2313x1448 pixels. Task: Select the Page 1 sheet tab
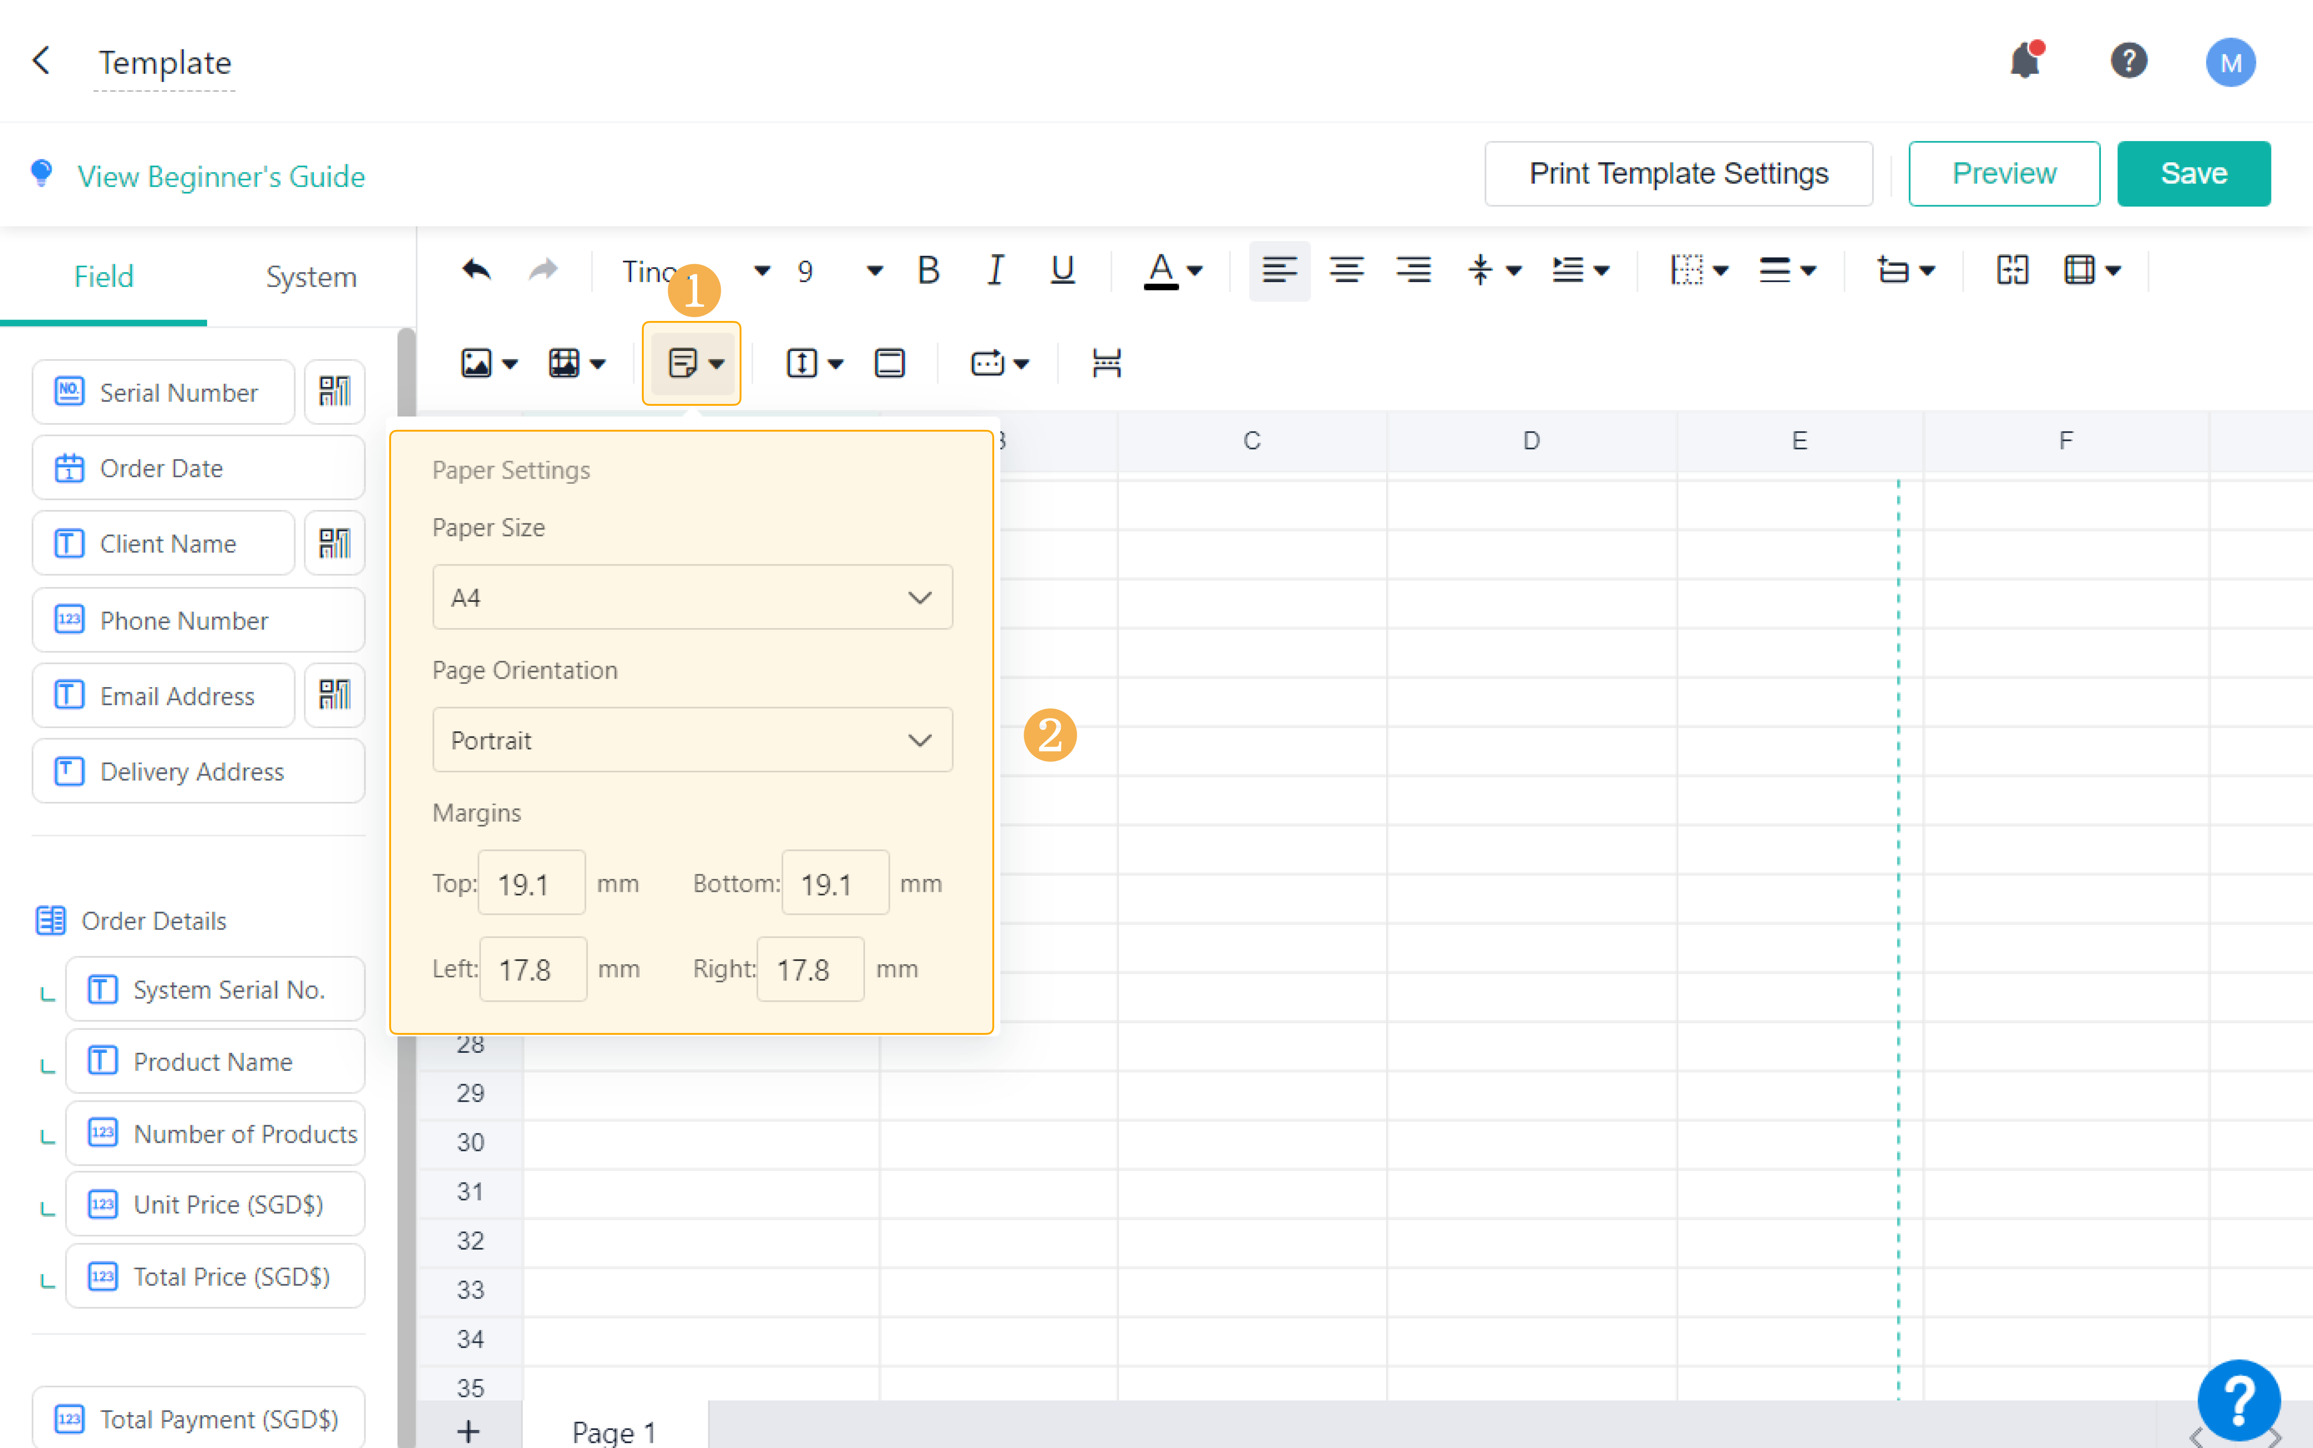(x=614, y=1432)
